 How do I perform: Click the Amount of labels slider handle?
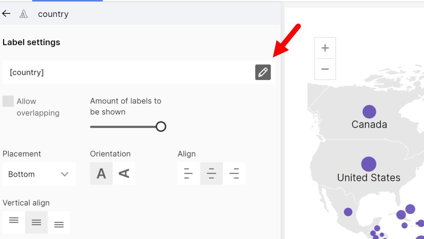point(161,127)
